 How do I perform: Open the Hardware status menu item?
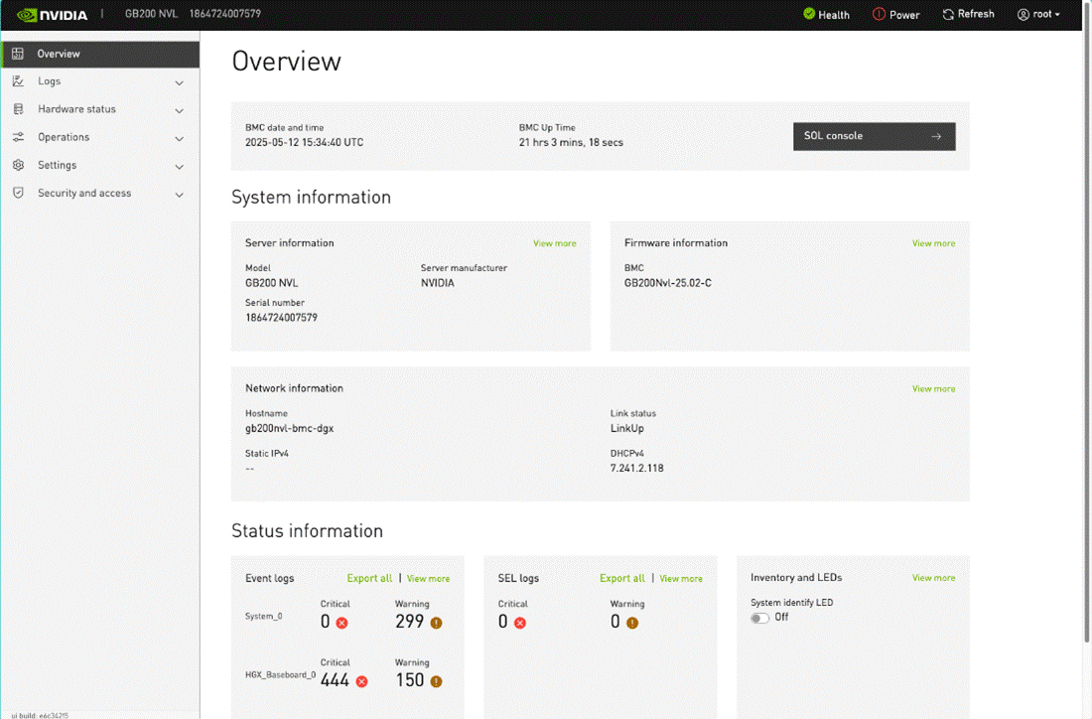pyautogui.click(x=76, y=109)
